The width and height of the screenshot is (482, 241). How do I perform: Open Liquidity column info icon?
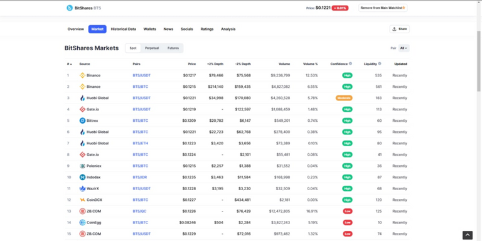click(x=380, y=63)
